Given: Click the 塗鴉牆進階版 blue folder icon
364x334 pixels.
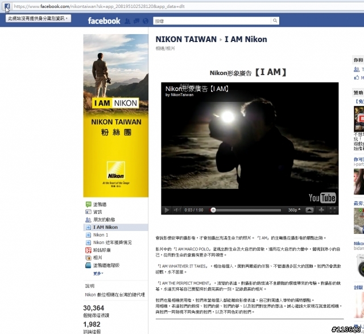Looking at the screenshot, I should [x=89, y=265].
